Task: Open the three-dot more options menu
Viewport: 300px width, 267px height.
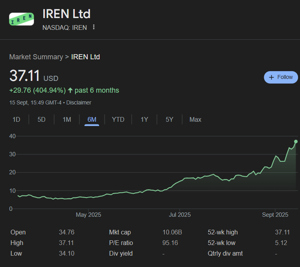Action: click(x=94, y=27)
